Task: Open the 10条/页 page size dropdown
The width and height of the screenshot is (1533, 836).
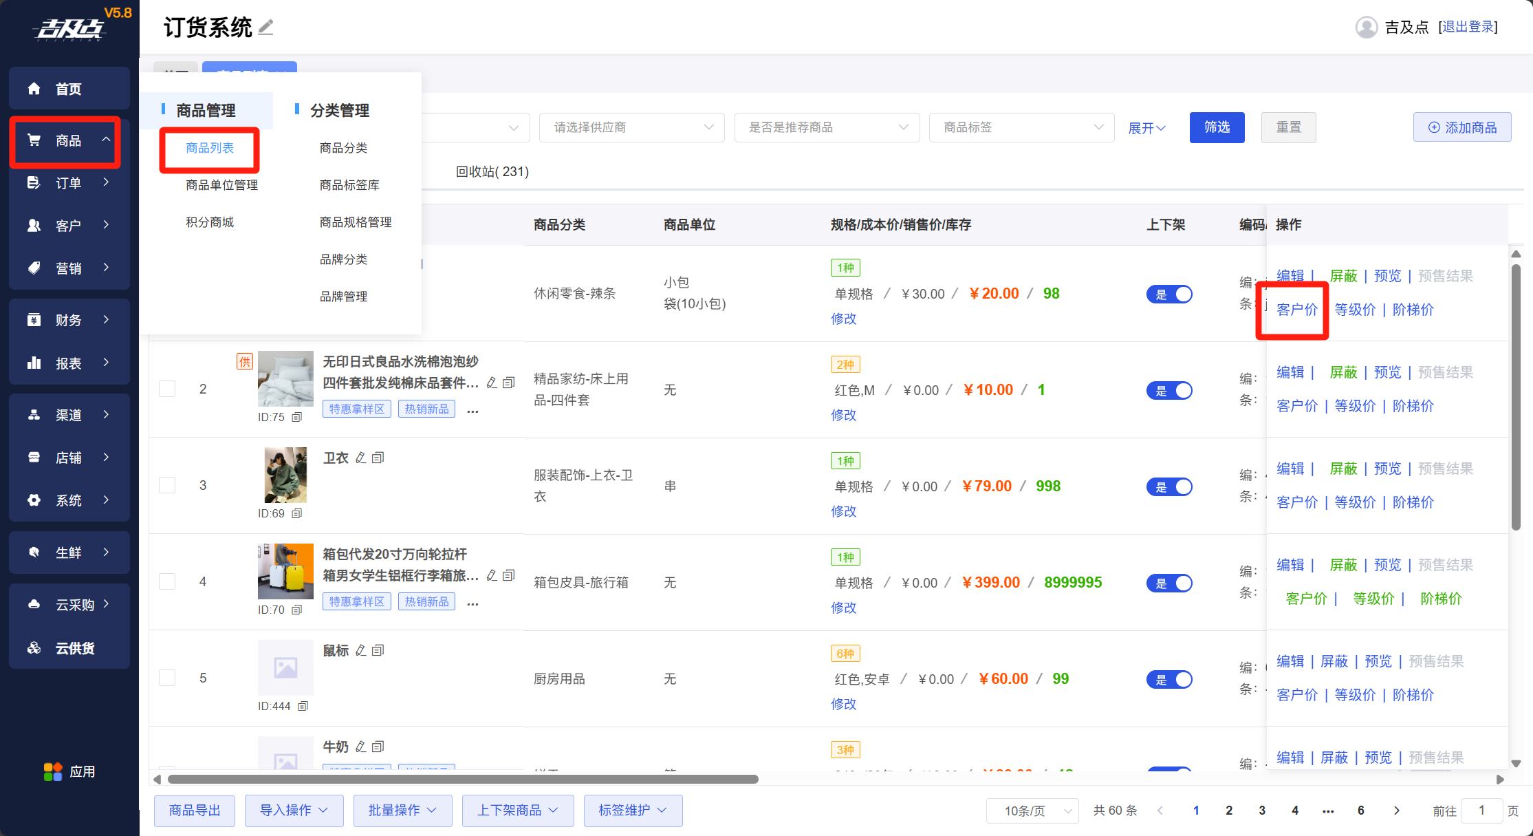Action: click(1032, 811)
